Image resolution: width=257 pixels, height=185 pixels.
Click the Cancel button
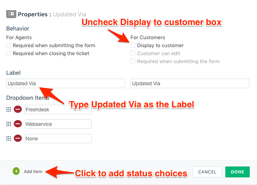tap(207, 172)
